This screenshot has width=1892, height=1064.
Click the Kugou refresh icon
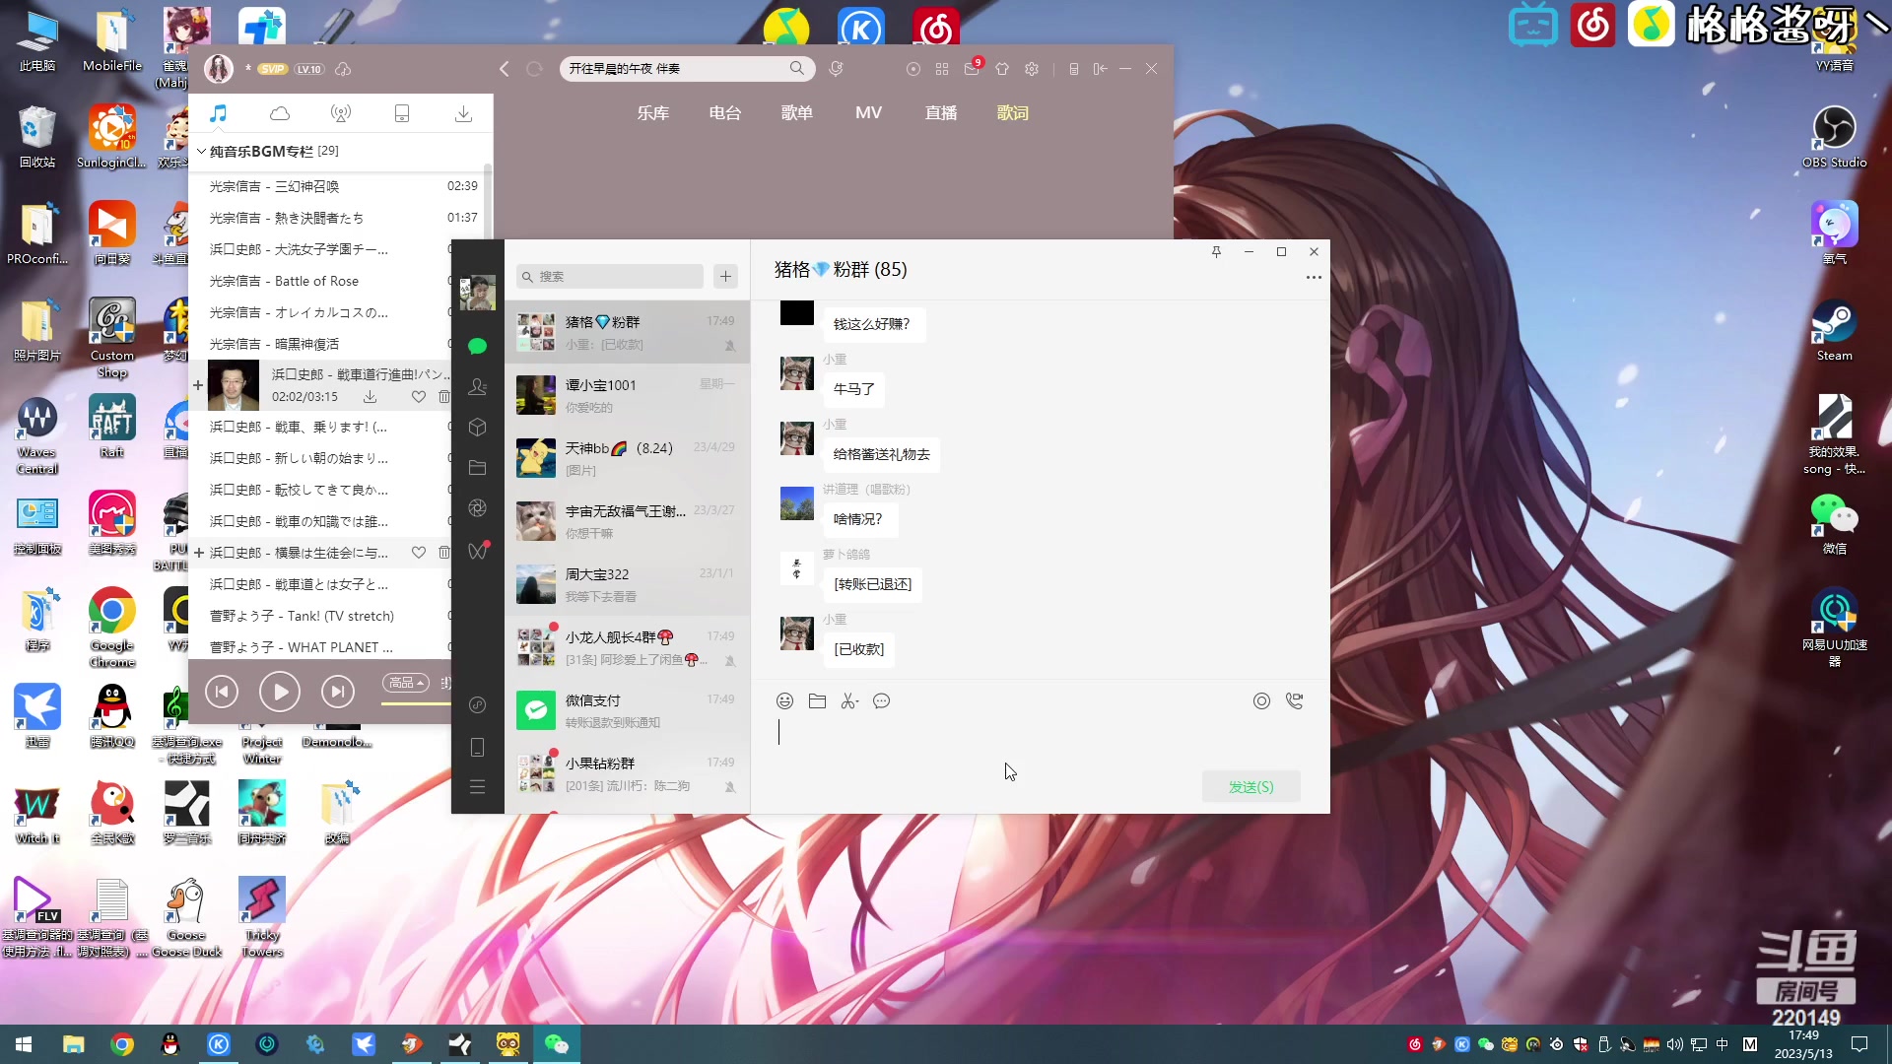click(534, 69)
